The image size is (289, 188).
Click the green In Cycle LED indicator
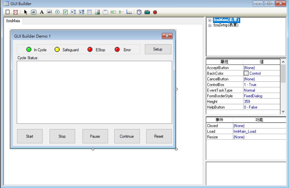(29, 50)
